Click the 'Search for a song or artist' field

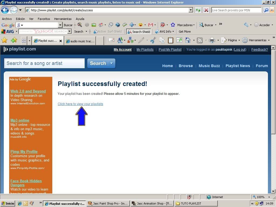coord(44,63)
